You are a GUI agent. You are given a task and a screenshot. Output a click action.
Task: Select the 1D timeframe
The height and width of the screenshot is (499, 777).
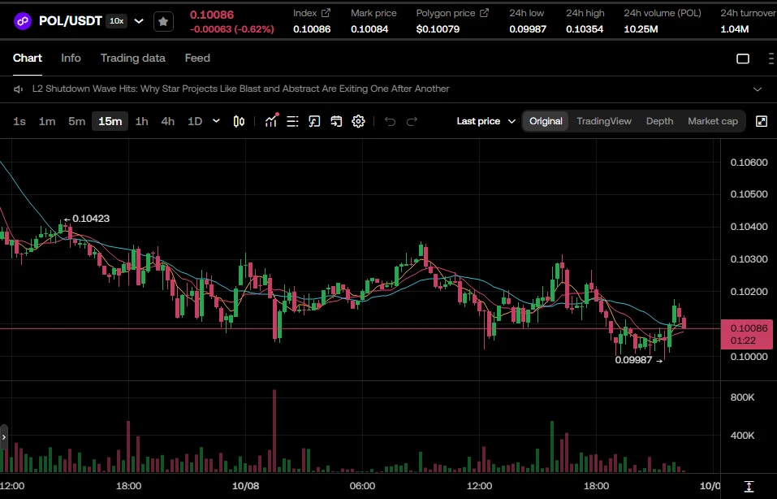(x=195, y=121)
